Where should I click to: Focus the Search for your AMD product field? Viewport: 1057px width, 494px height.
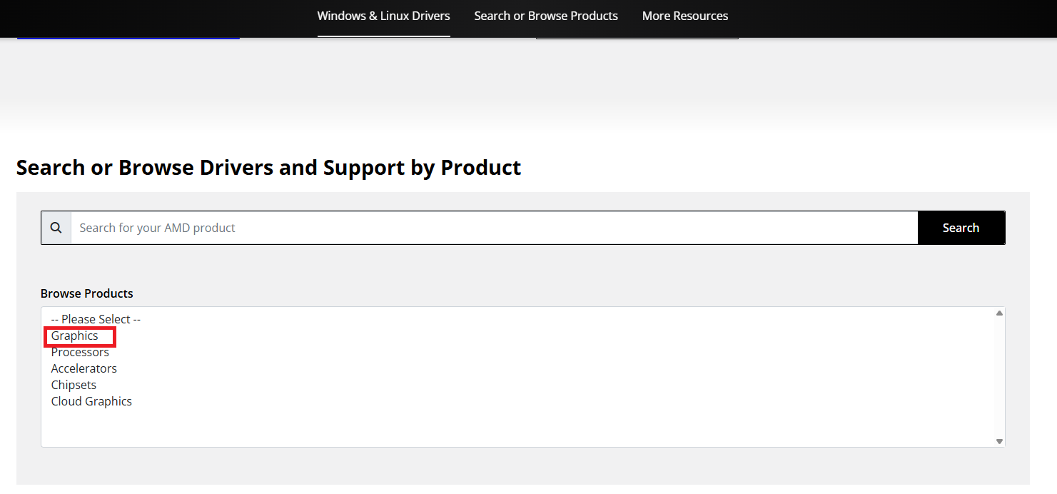[494, 228]
